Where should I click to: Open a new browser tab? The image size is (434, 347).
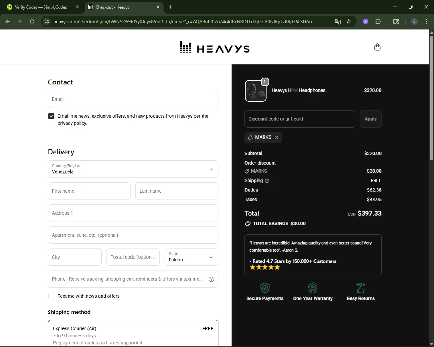[170, 7]
